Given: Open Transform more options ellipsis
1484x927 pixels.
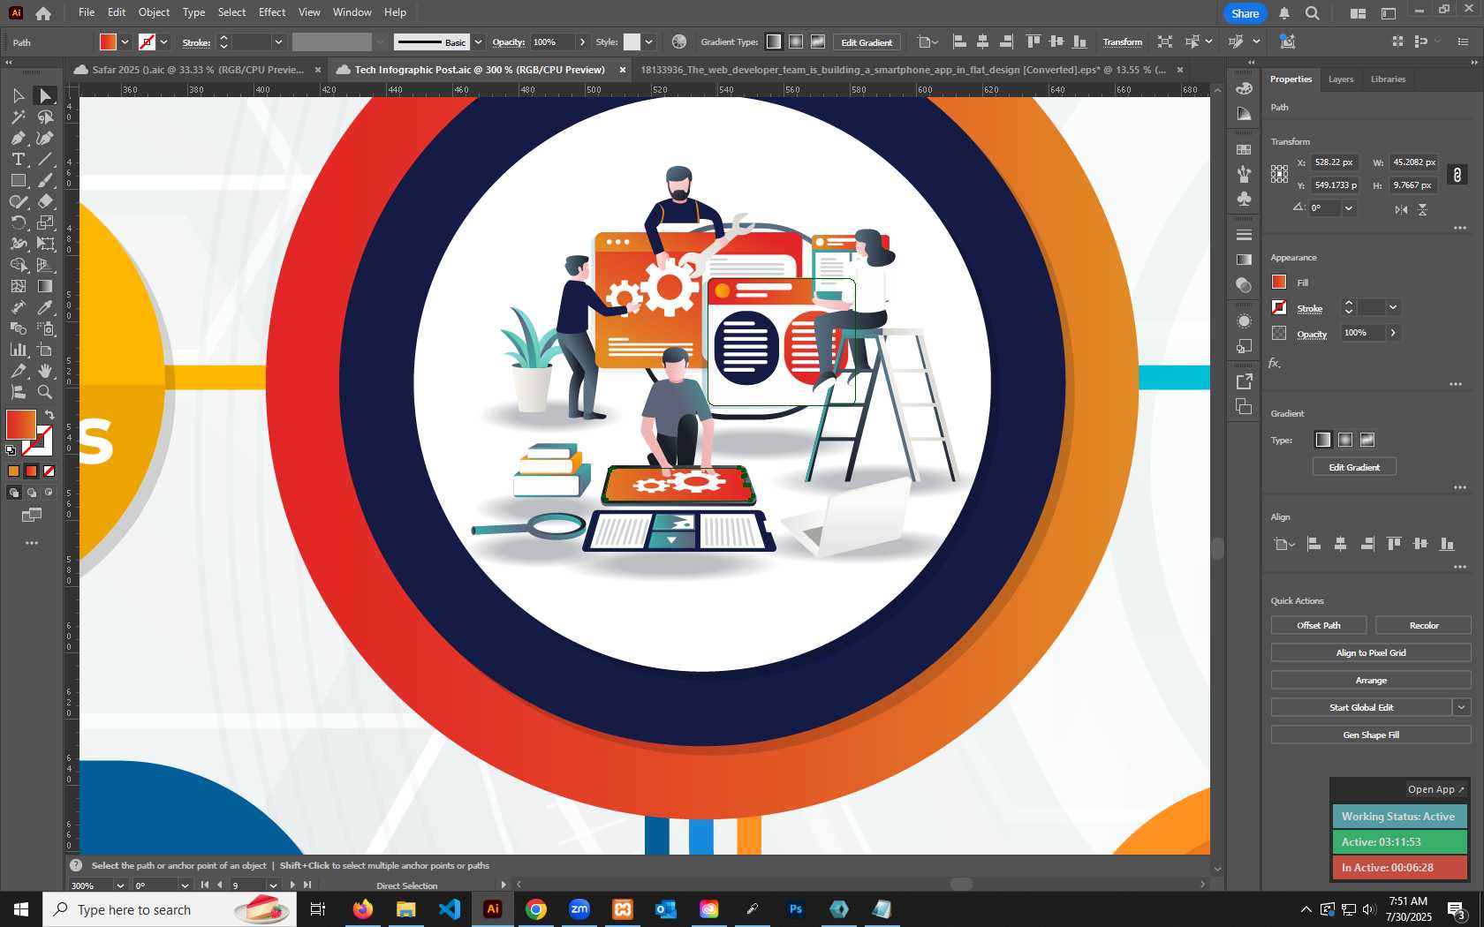Looking at the screenshot, I should click(1459, 229).
